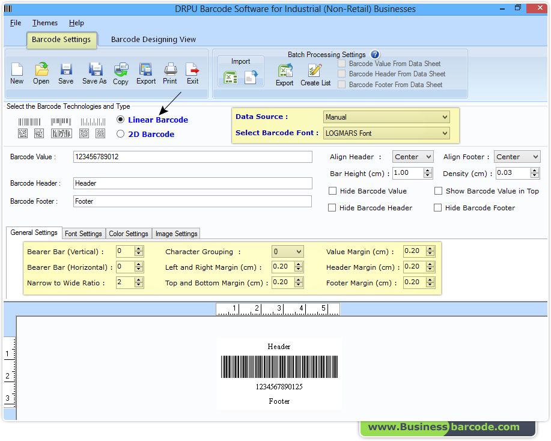Open the Themes menu
551x441 pixels.
coord(44,23)
